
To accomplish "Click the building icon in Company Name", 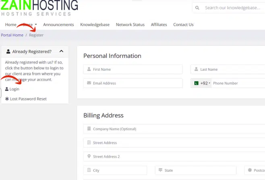I will [89, 129].
